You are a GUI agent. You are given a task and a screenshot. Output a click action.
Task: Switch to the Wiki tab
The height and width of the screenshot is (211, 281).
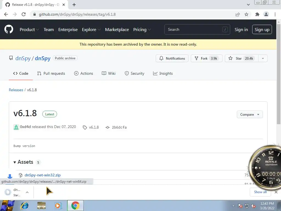(109, 73)
